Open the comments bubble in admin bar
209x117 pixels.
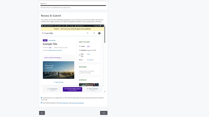67,26
